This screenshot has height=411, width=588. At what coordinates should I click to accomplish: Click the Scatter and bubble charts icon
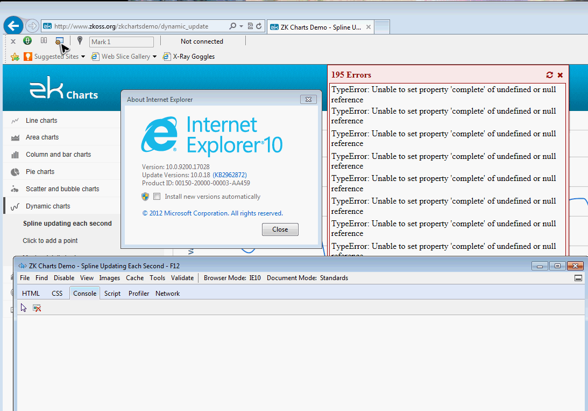point(15,189)
